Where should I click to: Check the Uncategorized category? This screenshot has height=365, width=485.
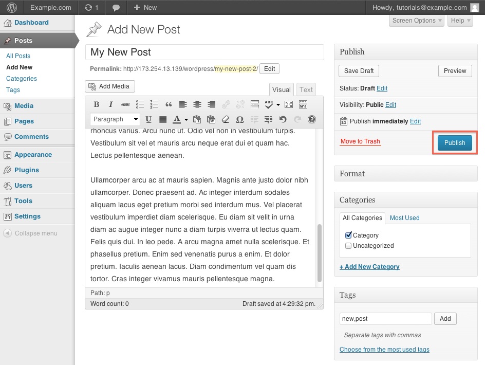pos(348,246)
